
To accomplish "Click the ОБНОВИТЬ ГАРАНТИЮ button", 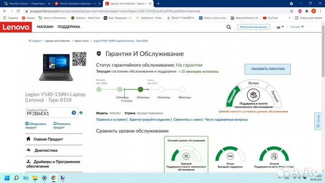I will pyautogui.click(x=268, y=69).
